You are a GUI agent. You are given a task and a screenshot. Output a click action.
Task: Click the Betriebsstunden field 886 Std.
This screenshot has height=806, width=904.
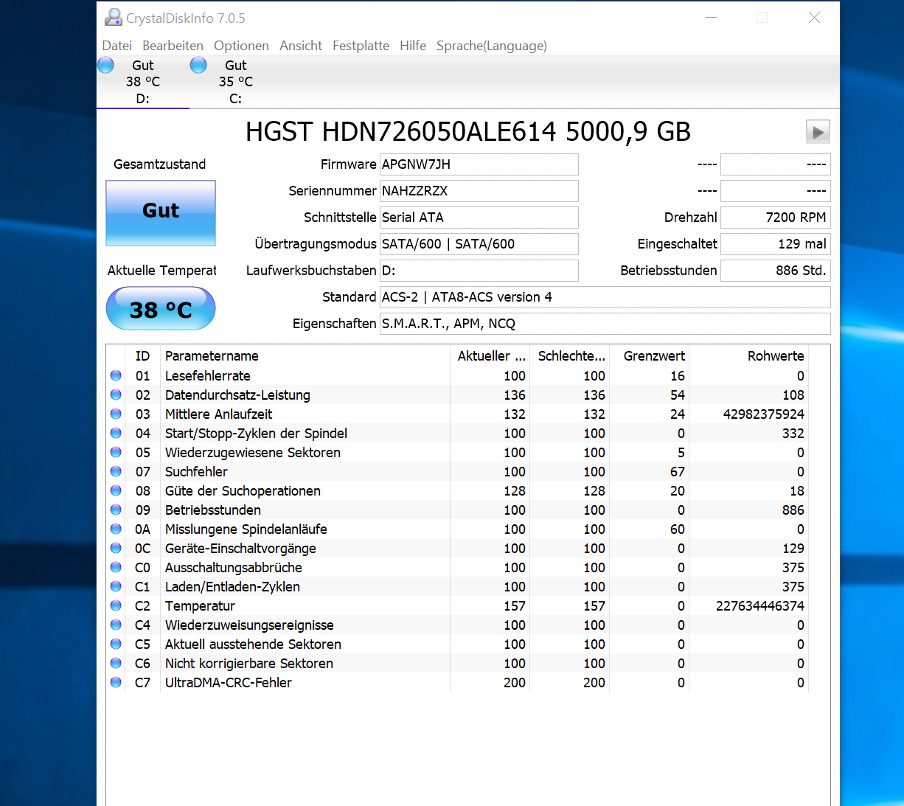776,271
